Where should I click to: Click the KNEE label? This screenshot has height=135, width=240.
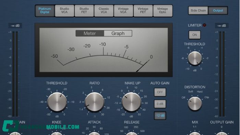57,122
